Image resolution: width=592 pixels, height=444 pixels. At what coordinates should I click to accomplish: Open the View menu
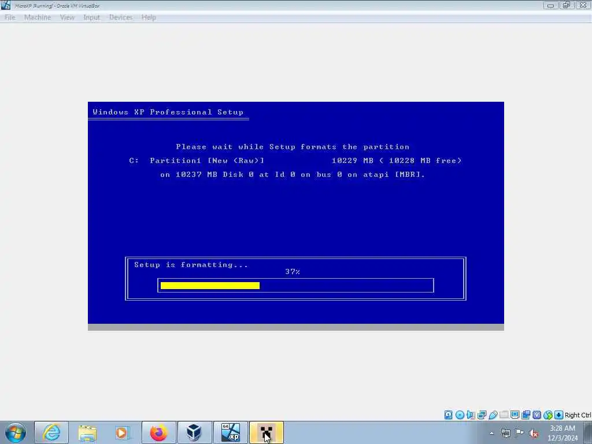point(67,17)
